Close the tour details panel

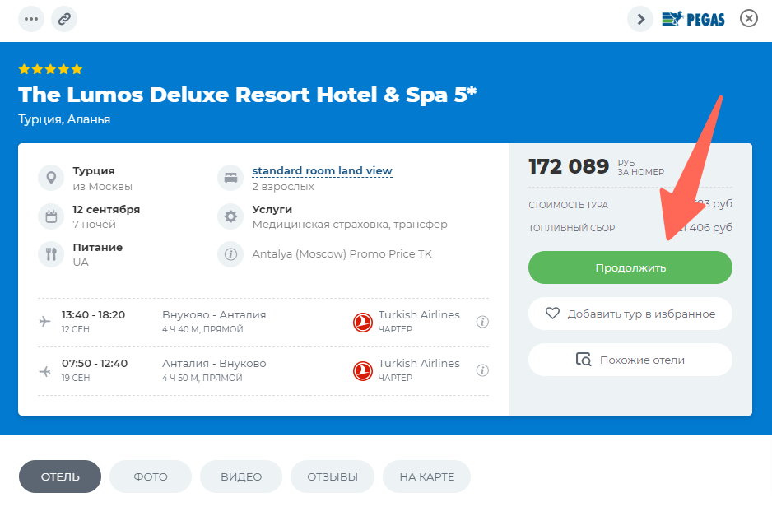(748, 18)
